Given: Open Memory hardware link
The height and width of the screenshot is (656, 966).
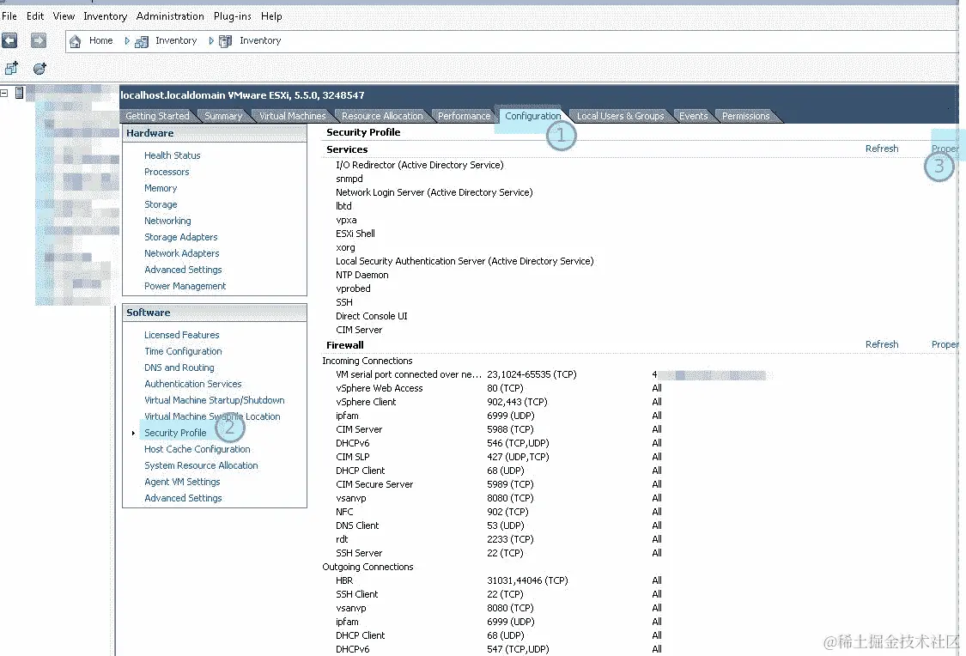Looking at the screenshot, I should tap(161, 188).
